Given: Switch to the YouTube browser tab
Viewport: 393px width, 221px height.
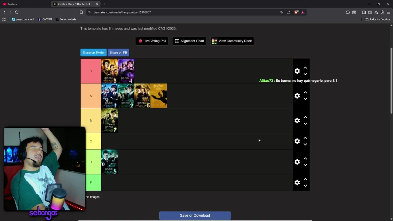Looking at the screenshot, I should tap(25, 4).
